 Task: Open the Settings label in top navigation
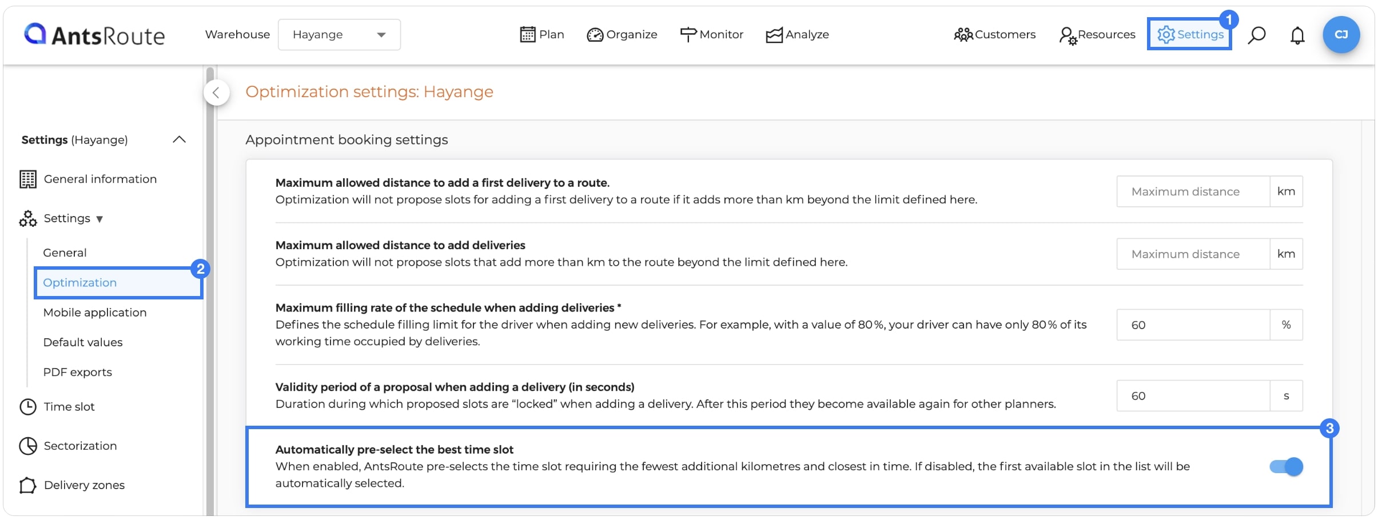point(1200,35)
